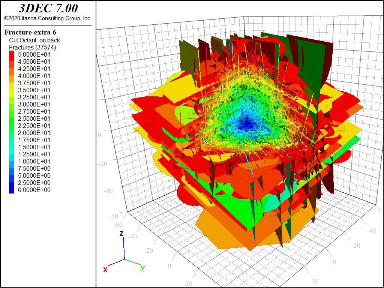384x288 pixels.
Task: Pick the yellow swatch beside 3.5000E+01
Action: pos(12,90)
